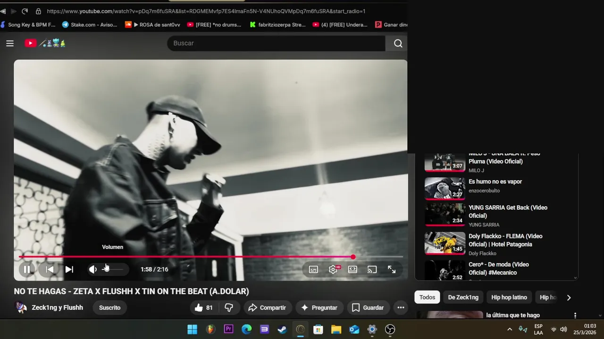The height and width of the screenshot is (339, 604).
Task: Open the system volume tray icon
Action: tap(563, 329)
